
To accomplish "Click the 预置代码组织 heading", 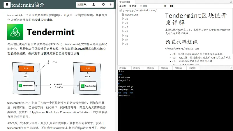I will [181, 42].
